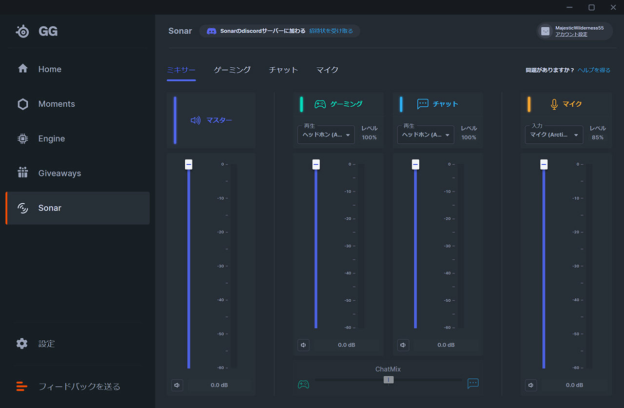This screenshot has width=624, height=408.
Task: Open アカウント設定 under the username
Action: pyautogui.click(x=571, y=35)
